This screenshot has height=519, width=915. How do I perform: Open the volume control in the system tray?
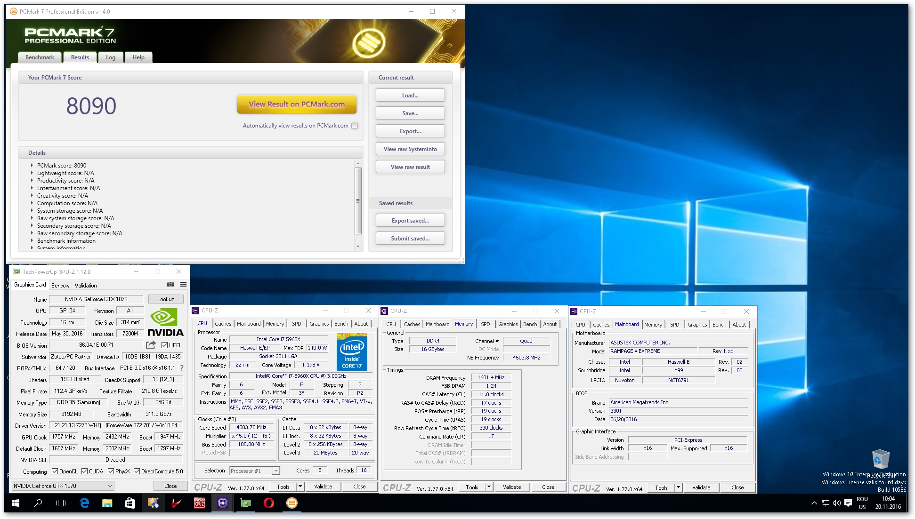pyautogui.click(x=837, y=503)
